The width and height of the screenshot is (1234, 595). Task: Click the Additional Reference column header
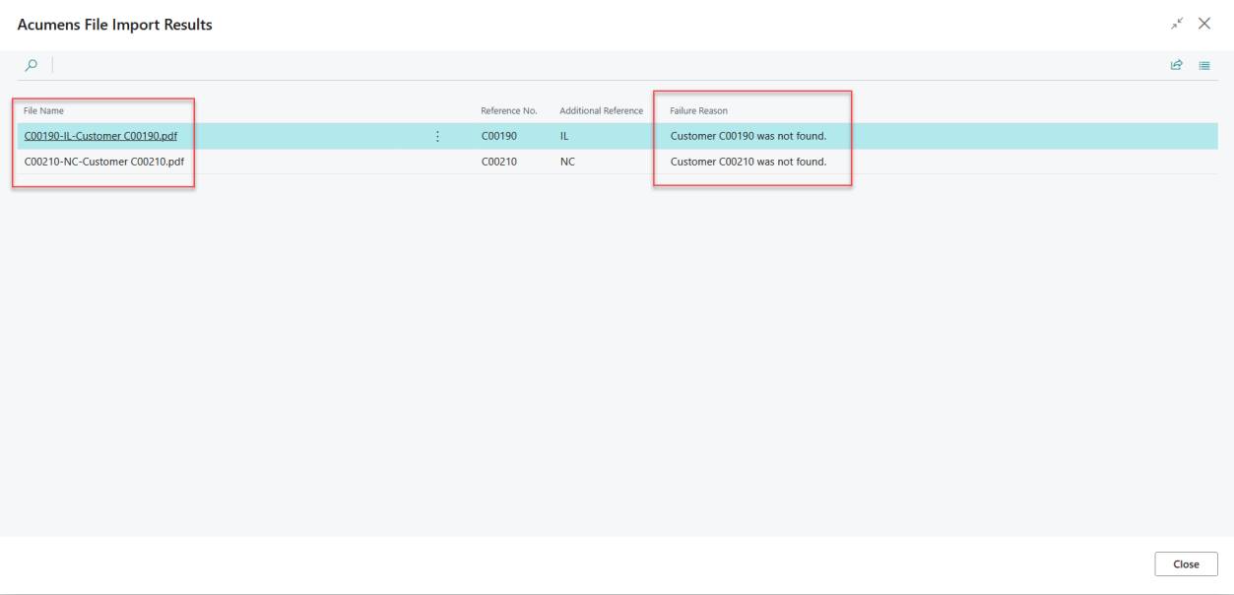coord(601,110)
